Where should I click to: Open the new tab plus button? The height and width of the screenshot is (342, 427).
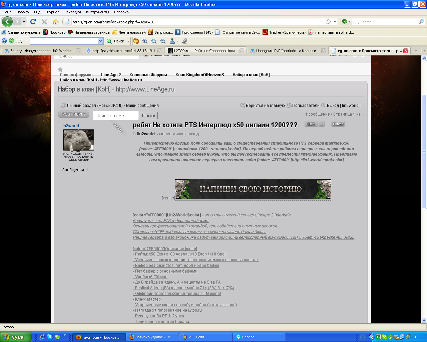pyautogui.click(x=416, y=51)
